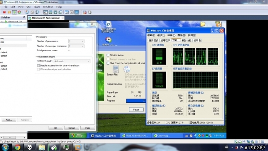Viewport: 268px width, 151px height.
Task: Open the 檔案(F) menu in Task Manager
Action: click(151, 35)
